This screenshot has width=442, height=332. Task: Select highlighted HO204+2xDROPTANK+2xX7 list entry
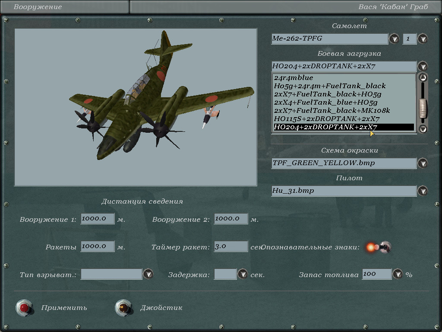tap(344, 127)
